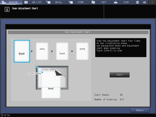
Task: Select the STORE tab
Action: pyautogui.click(x=78, y=2)
